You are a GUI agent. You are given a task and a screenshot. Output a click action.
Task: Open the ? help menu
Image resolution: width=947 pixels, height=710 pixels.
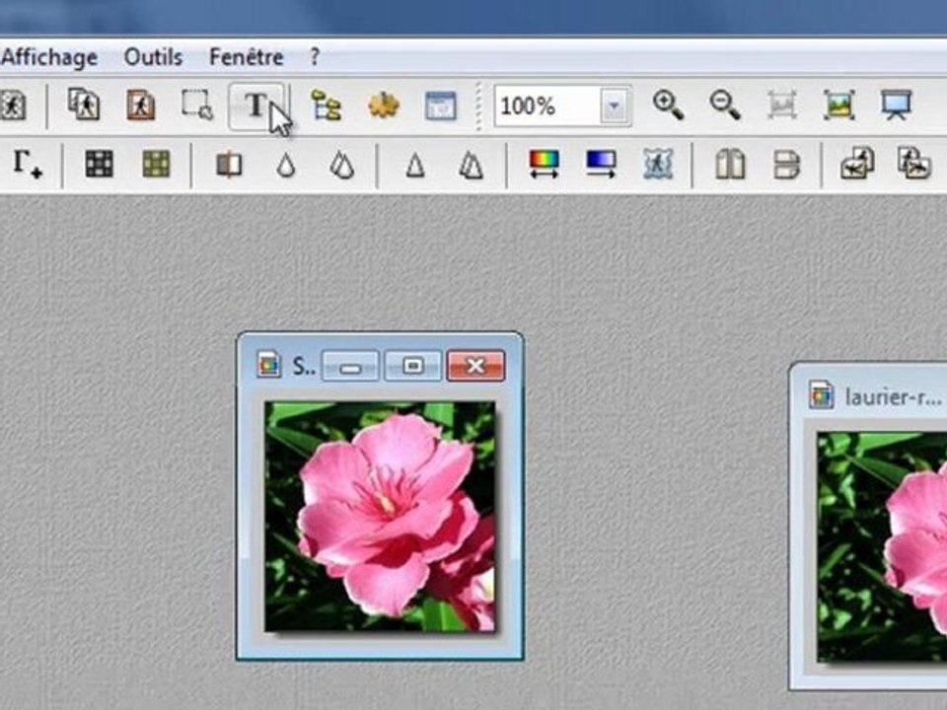(315, 57)
